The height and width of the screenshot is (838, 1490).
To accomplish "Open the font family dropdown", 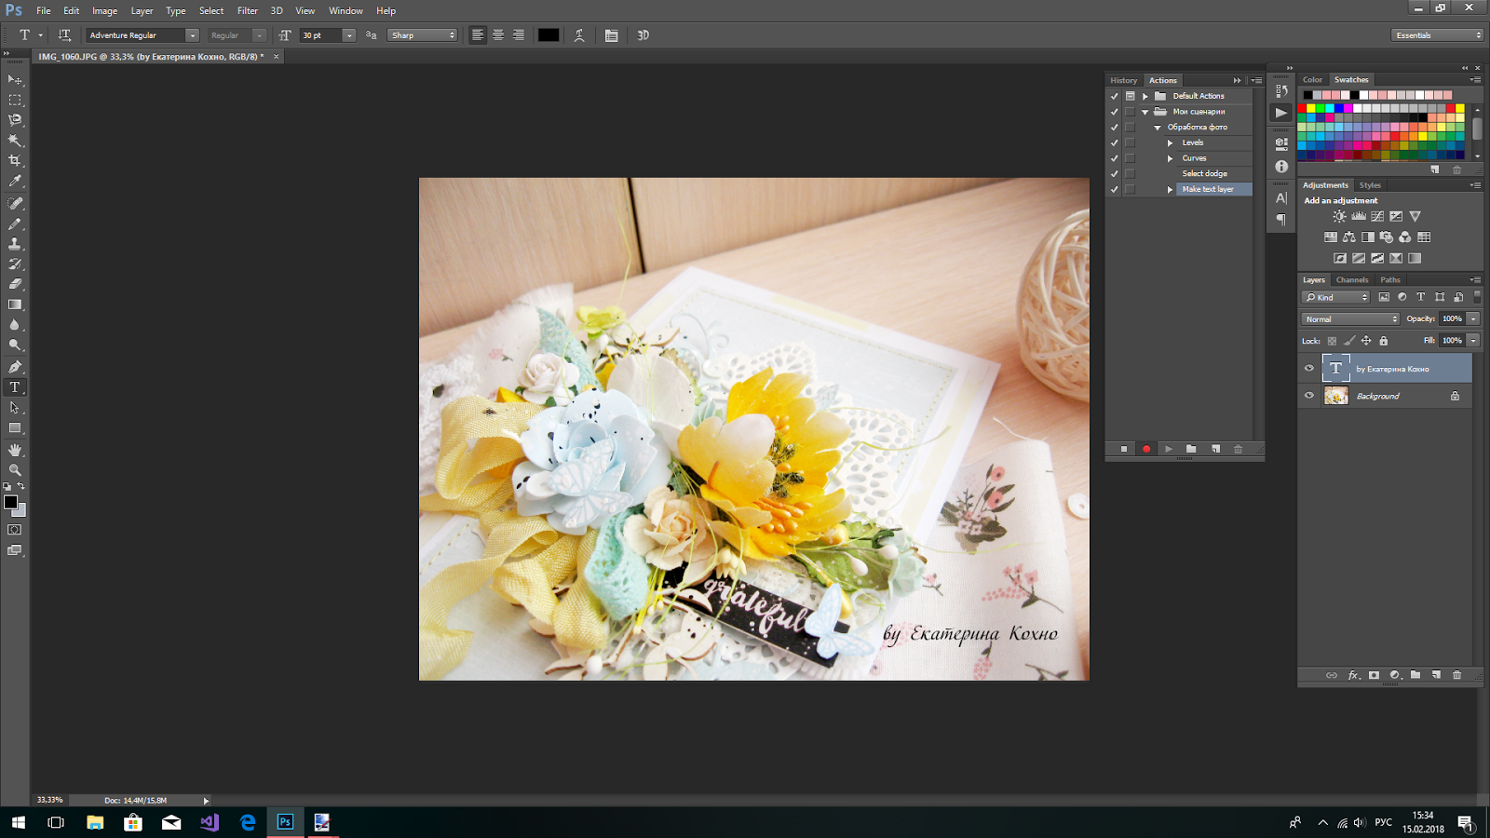I will 192,35.
